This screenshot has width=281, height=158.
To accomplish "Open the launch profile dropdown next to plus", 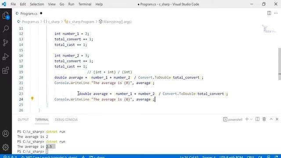I will coord(251,119).
